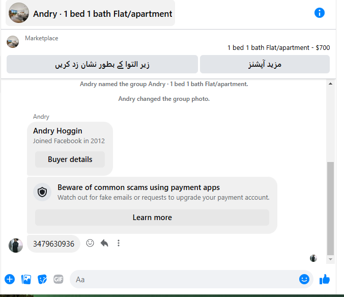Click the Buyer details button
This screenshot has height=297, width=344.
coord(70,159)
